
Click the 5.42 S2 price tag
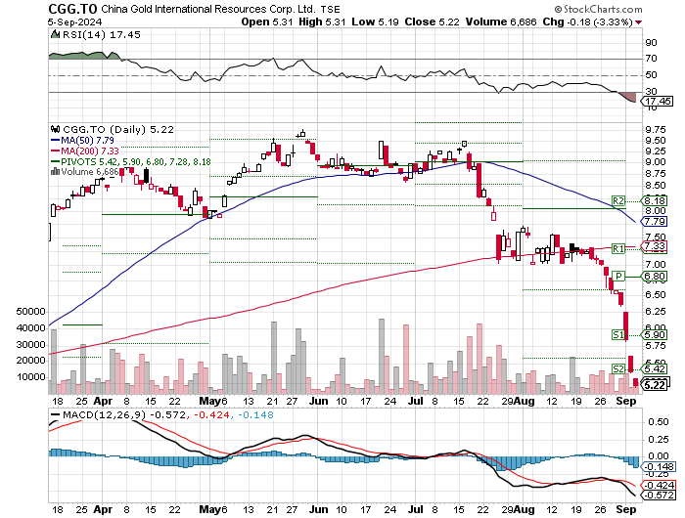(x=654, y=368)
